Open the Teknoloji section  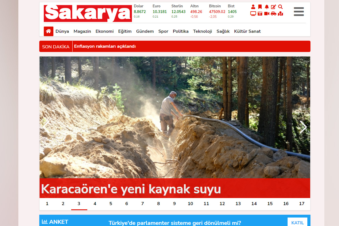pyautogui.click(x=203, y=31)
